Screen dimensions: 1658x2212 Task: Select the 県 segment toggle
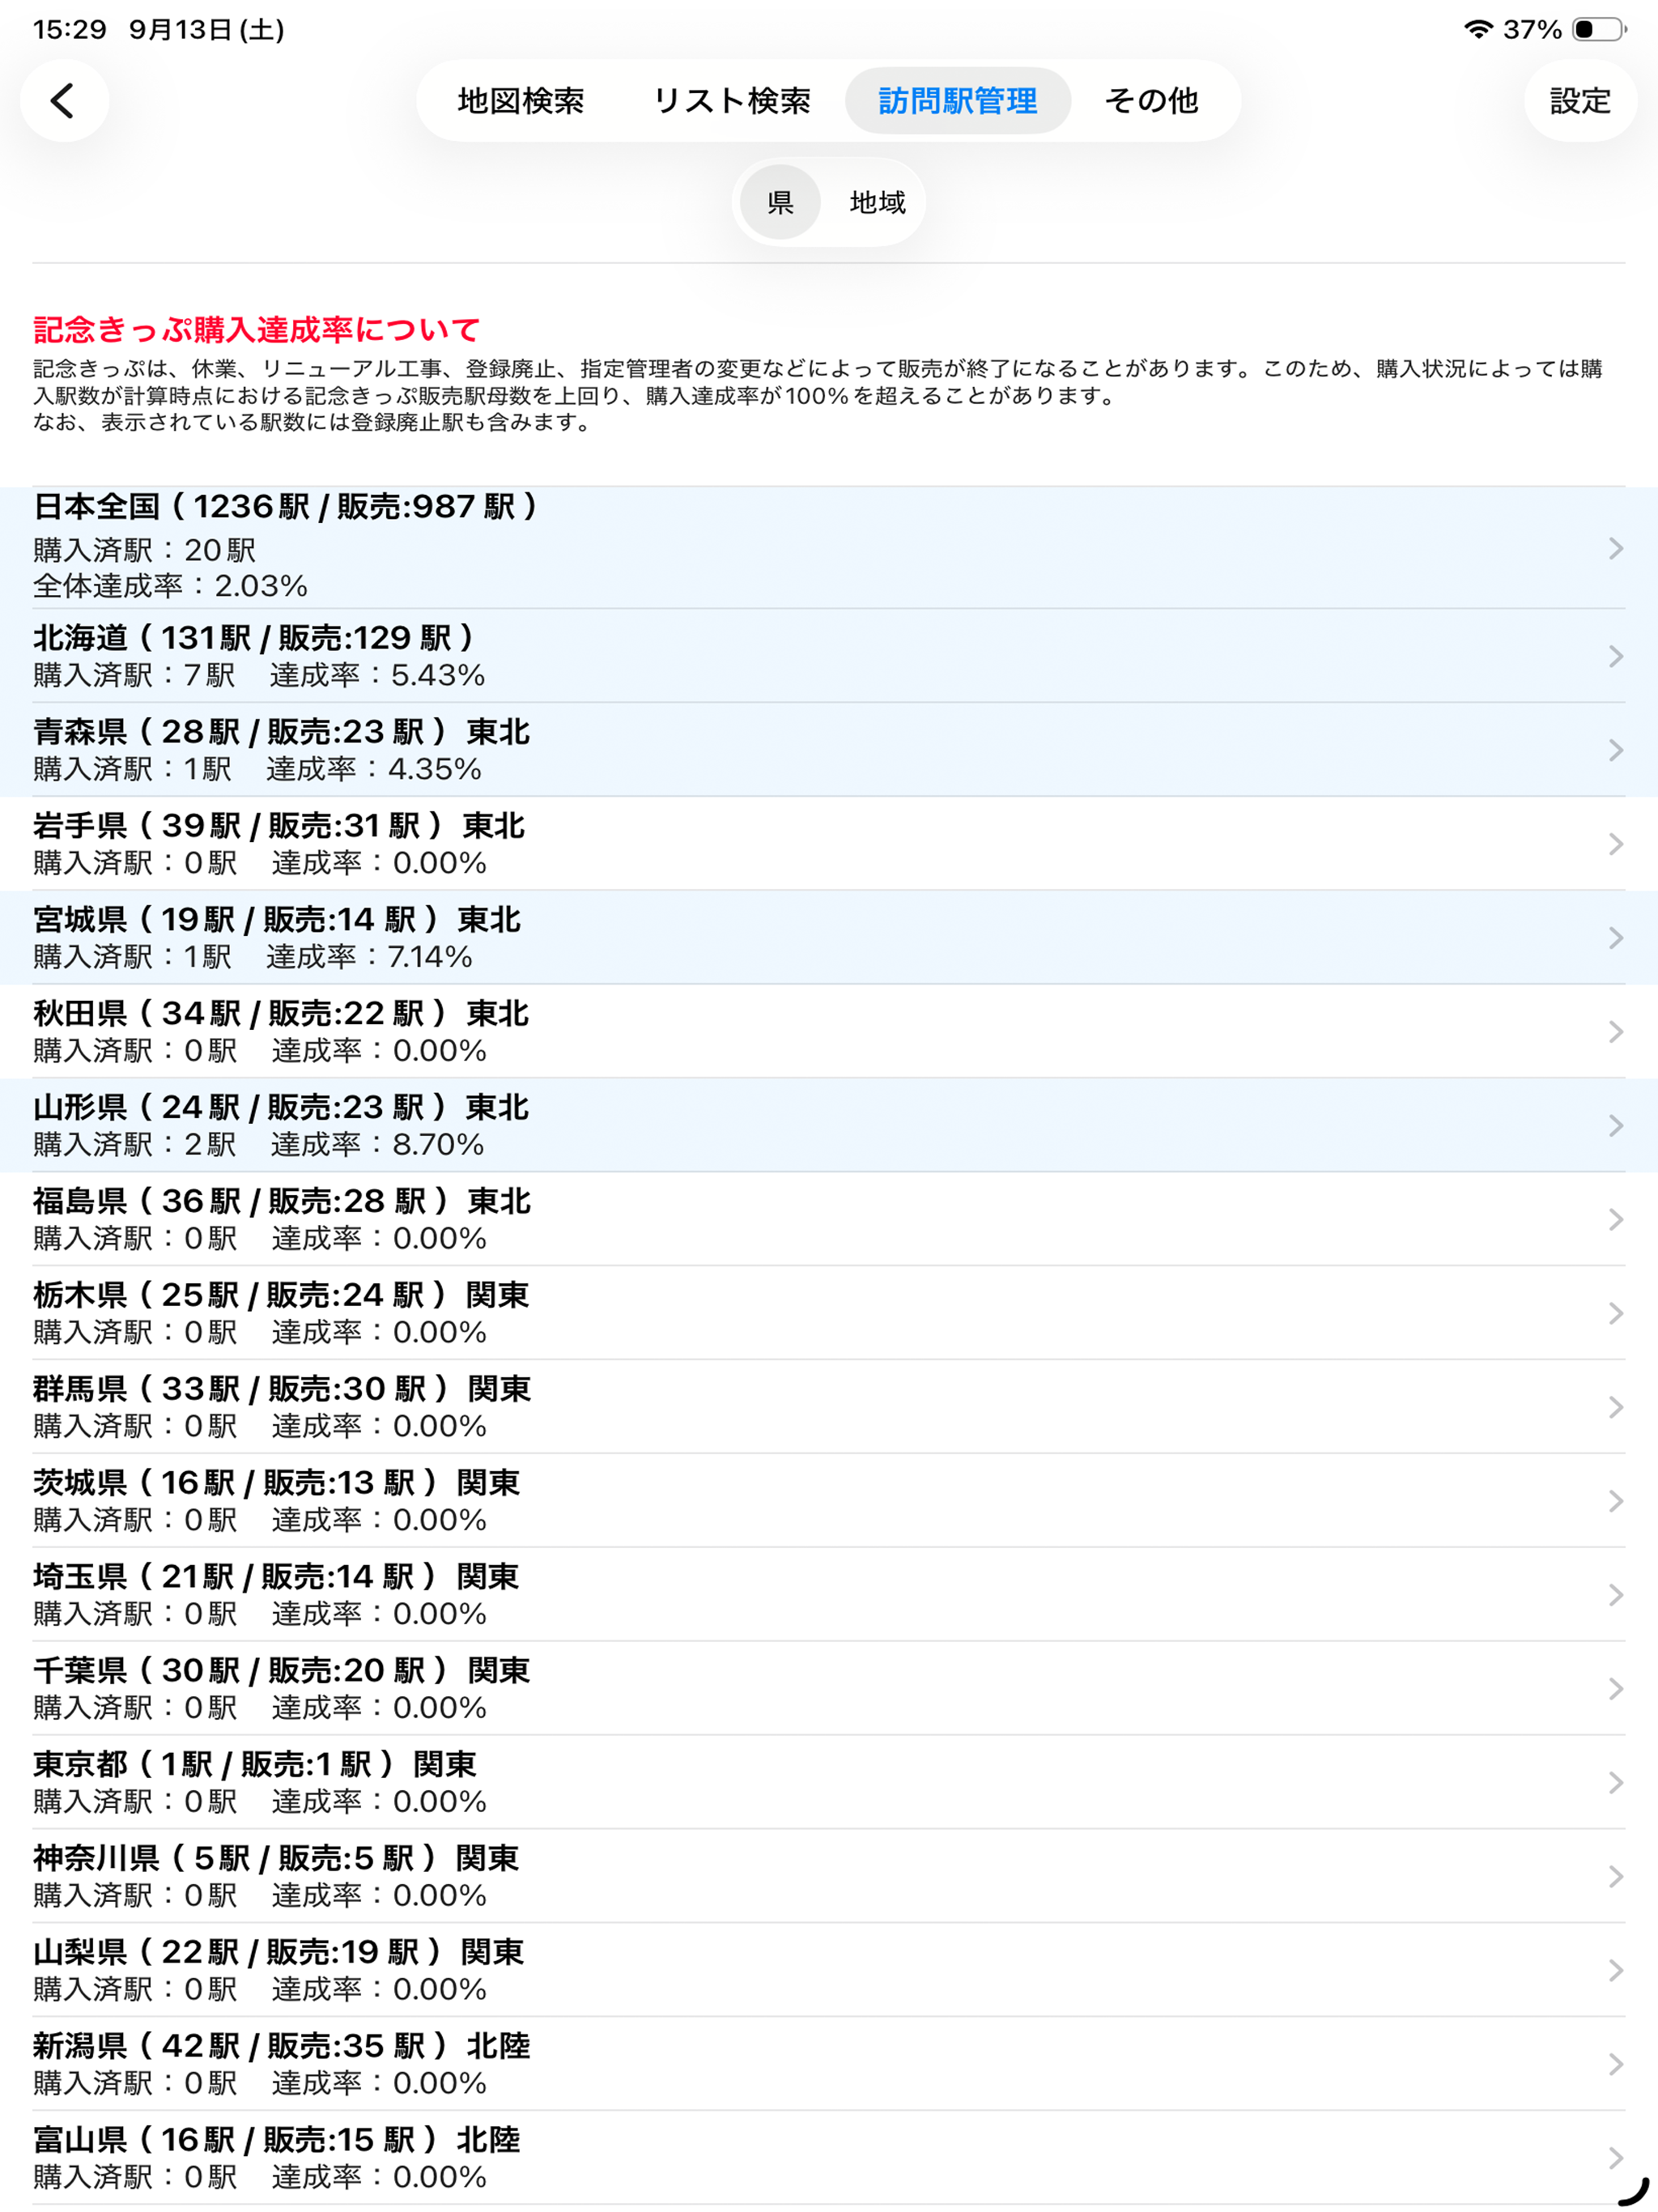click(x=780, y=202)
